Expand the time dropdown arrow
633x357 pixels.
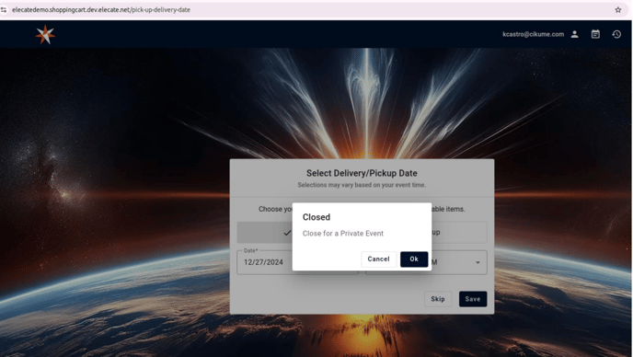point(478,262)
